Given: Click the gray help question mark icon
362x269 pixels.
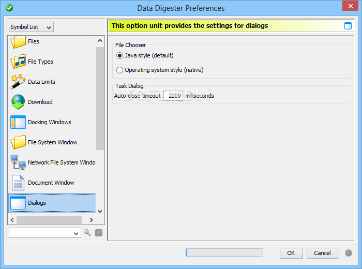Looking at the screenshot, I should point(349,253).
